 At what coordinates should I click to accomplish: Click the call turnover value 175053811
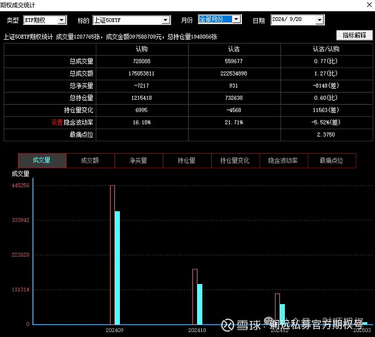141,74
